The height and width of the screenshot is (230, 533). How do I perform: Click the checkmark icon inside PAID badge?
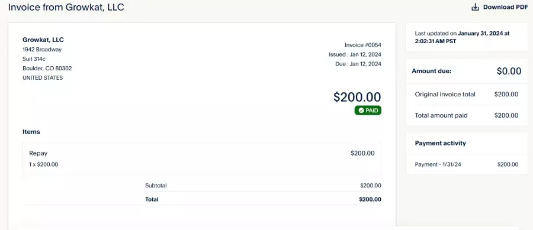pyautogui.click(x=361, y=110)
